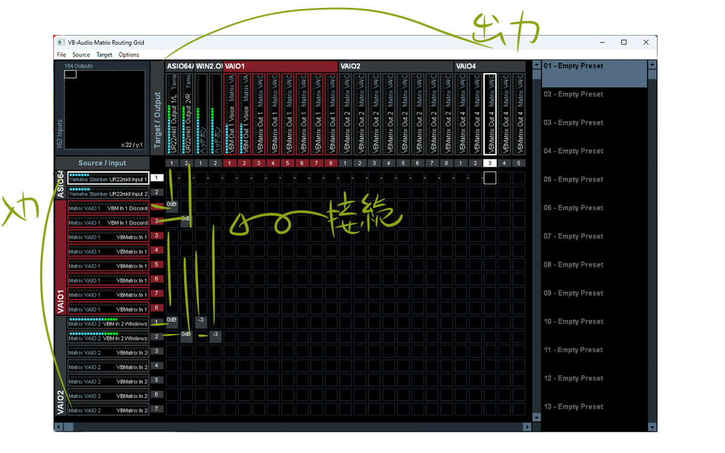Toggle the -3 dB patch on VBM In 2 Windows row
This screenshot has height=453, width=725.
click(201, 321)
